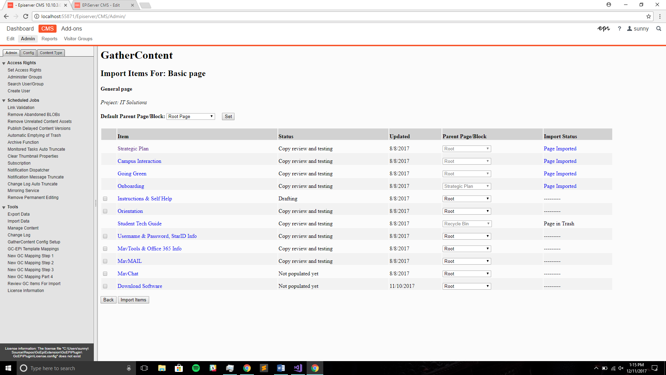Screen dimensions: 666x375
Task: Click the Chrome profile avatar icon
Action: pos(609,5)
